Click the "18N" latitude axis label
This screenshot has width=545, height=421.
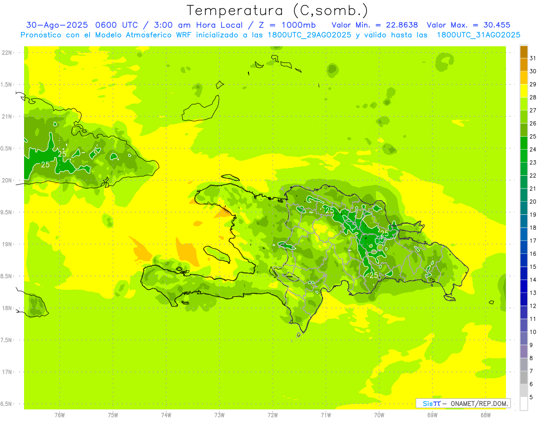[x=7, y=308]
